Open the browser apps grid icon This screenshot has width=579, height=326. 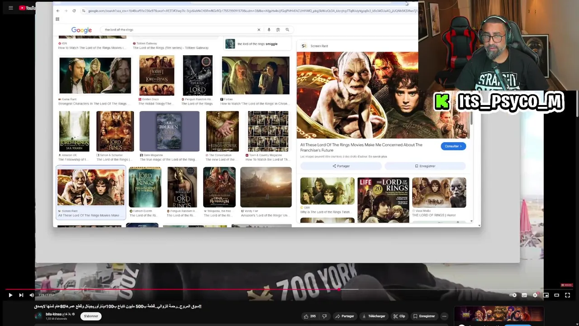tap(57, 19)
